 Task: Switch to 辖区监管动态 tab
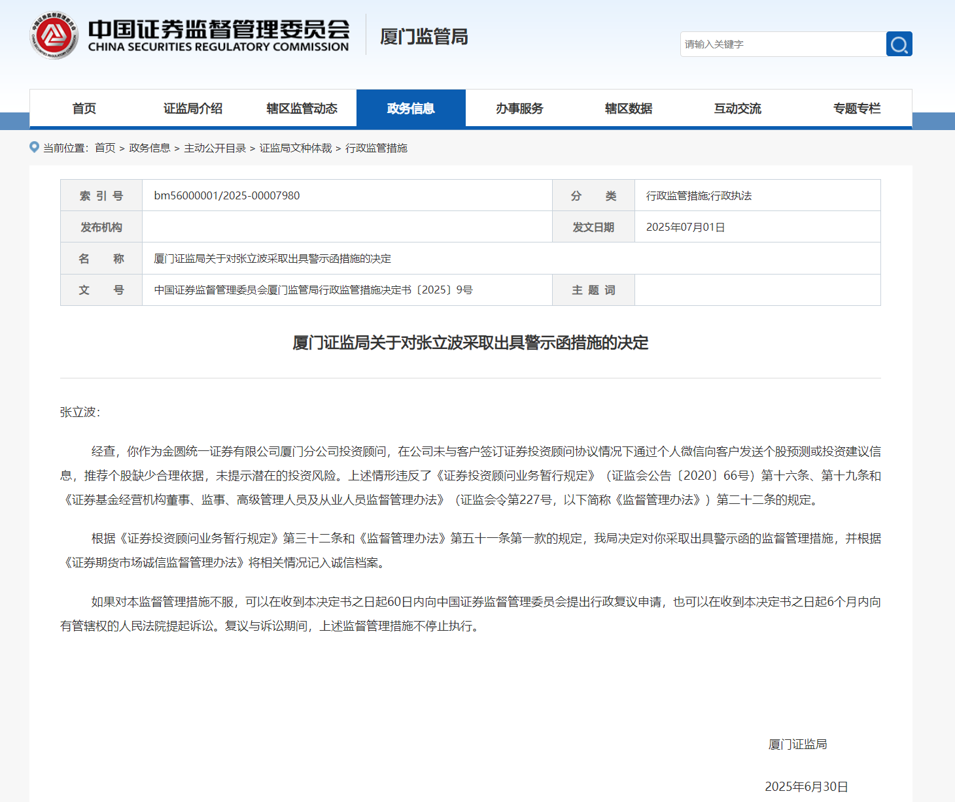point(302,109)
